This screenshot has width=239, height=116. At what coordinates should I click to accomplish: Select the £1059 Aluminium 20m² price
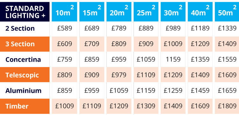119,91
